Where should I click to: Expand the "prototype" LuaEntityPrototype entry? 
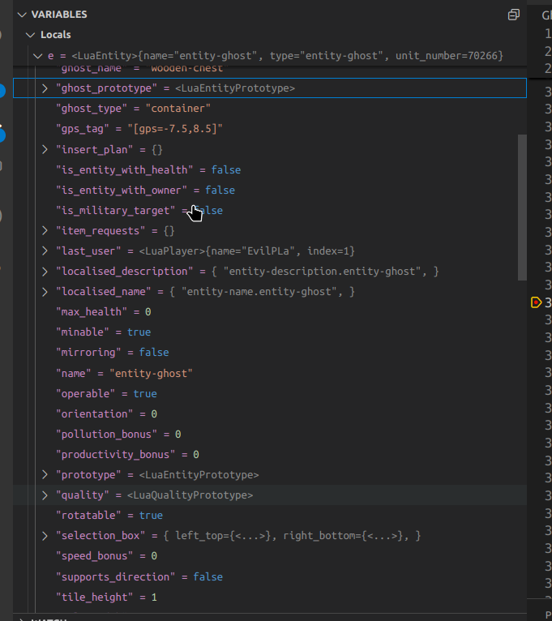pos(45,474)
